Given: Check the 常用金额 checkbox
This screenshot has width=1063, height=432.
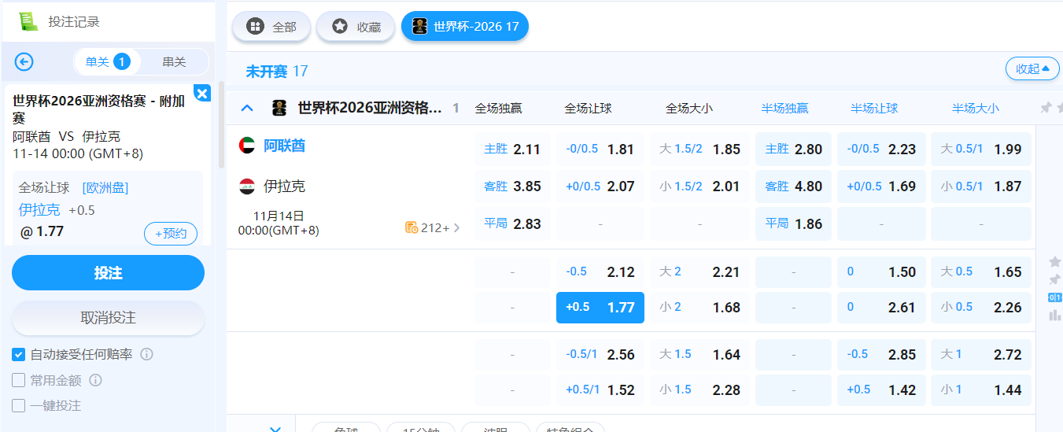Looking at the screenshot, I should click(x=19, y=380).
